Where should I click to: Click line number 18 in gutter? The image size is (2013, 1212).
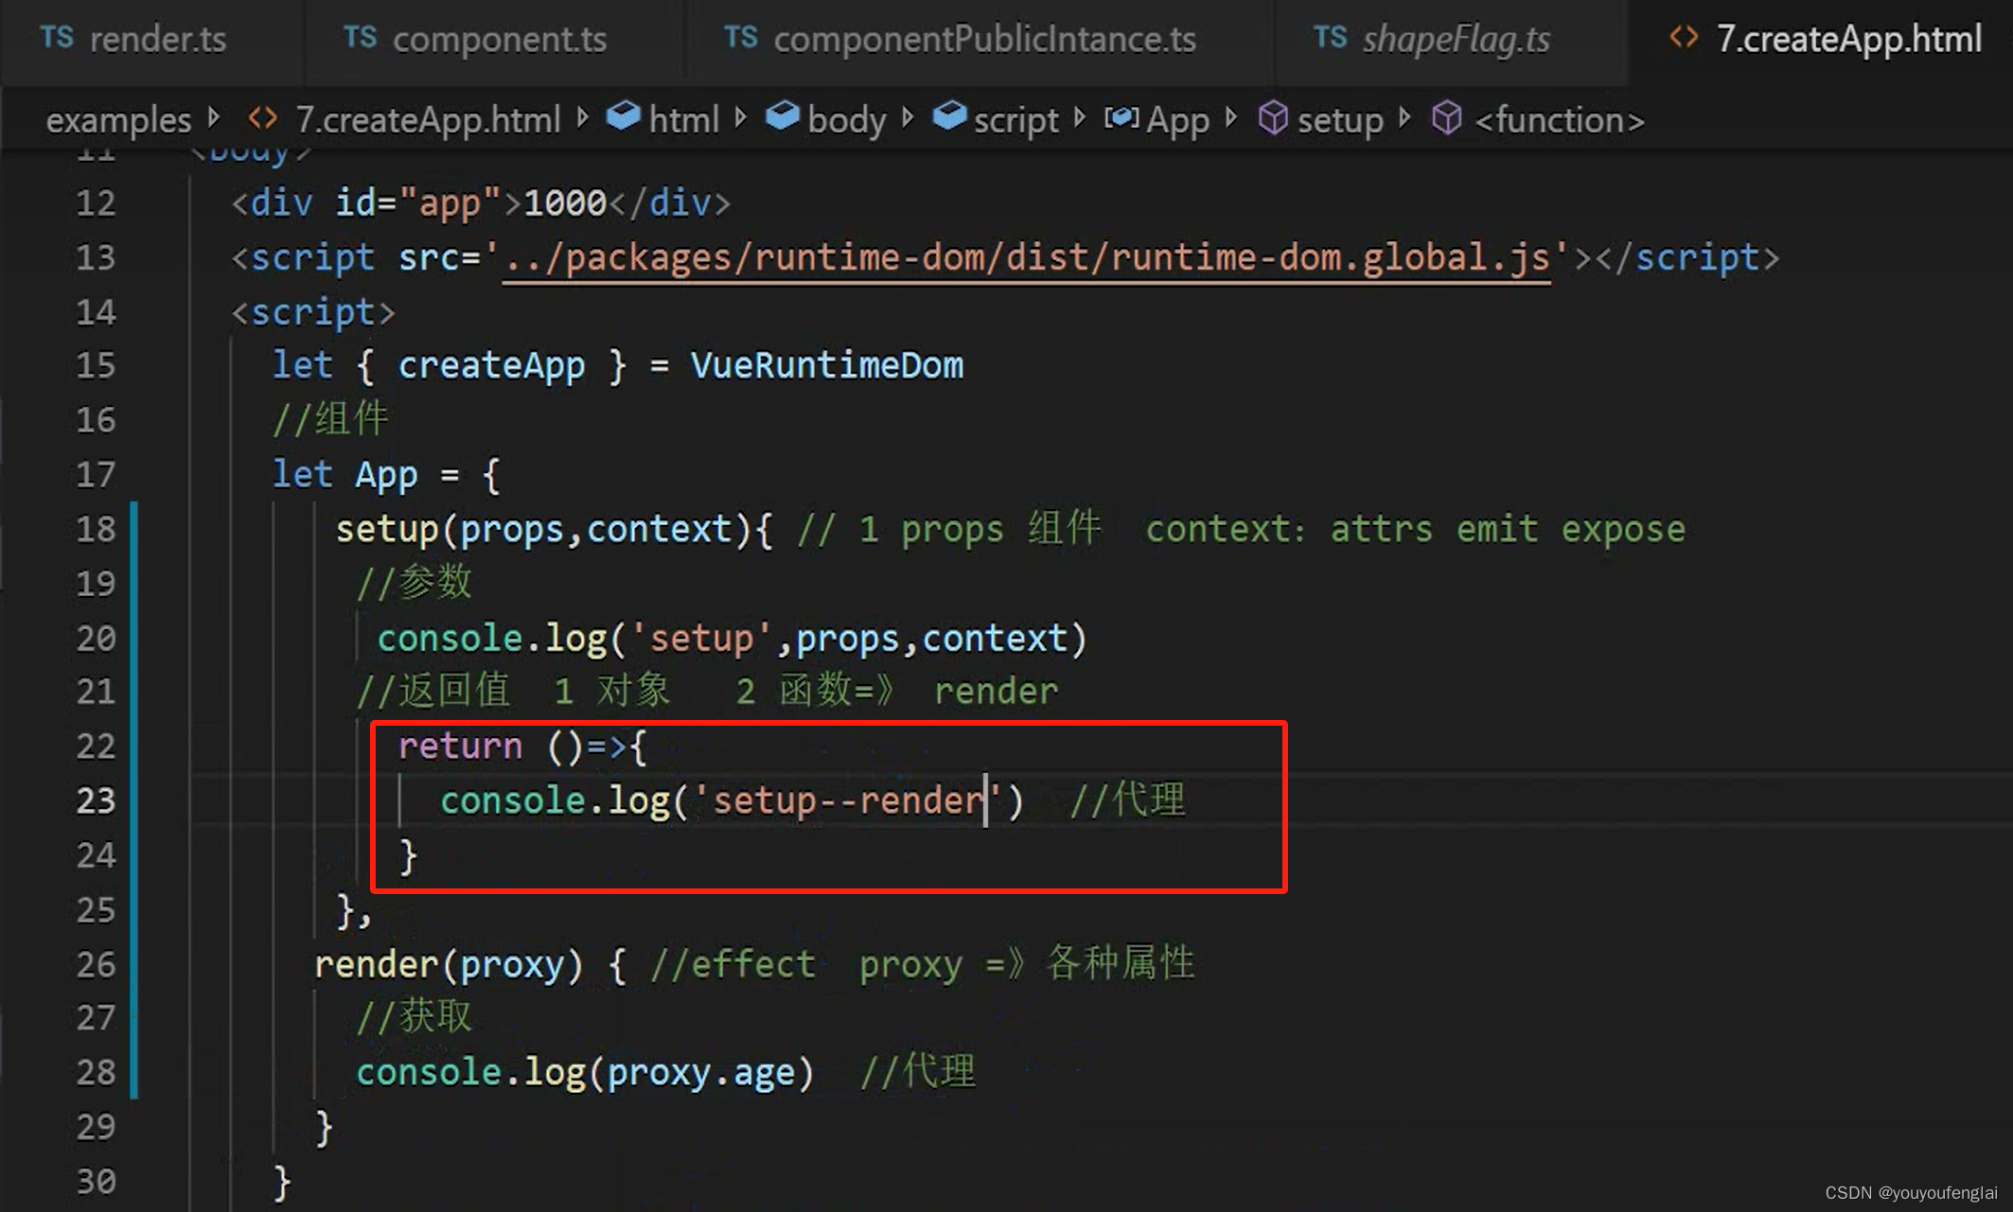[96, 529]
